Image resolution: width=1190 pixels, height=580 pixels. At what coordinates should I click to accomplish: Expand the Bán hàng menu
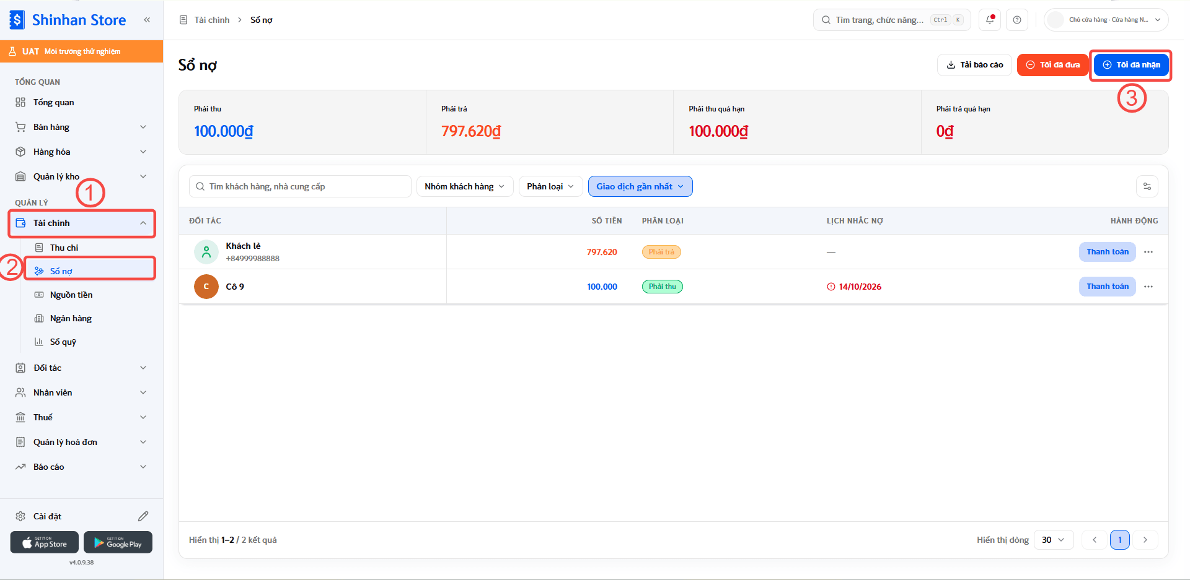82,127
